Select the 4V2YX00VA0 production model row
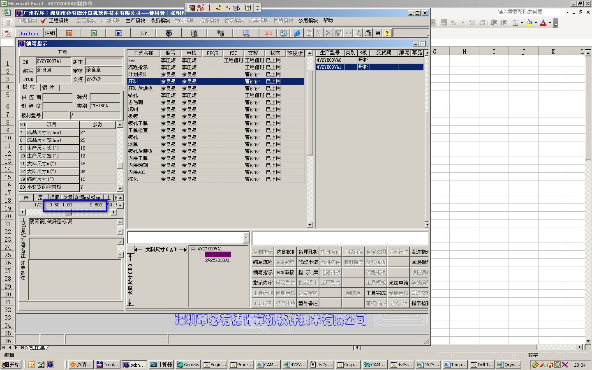 click(x=370, y=60)
